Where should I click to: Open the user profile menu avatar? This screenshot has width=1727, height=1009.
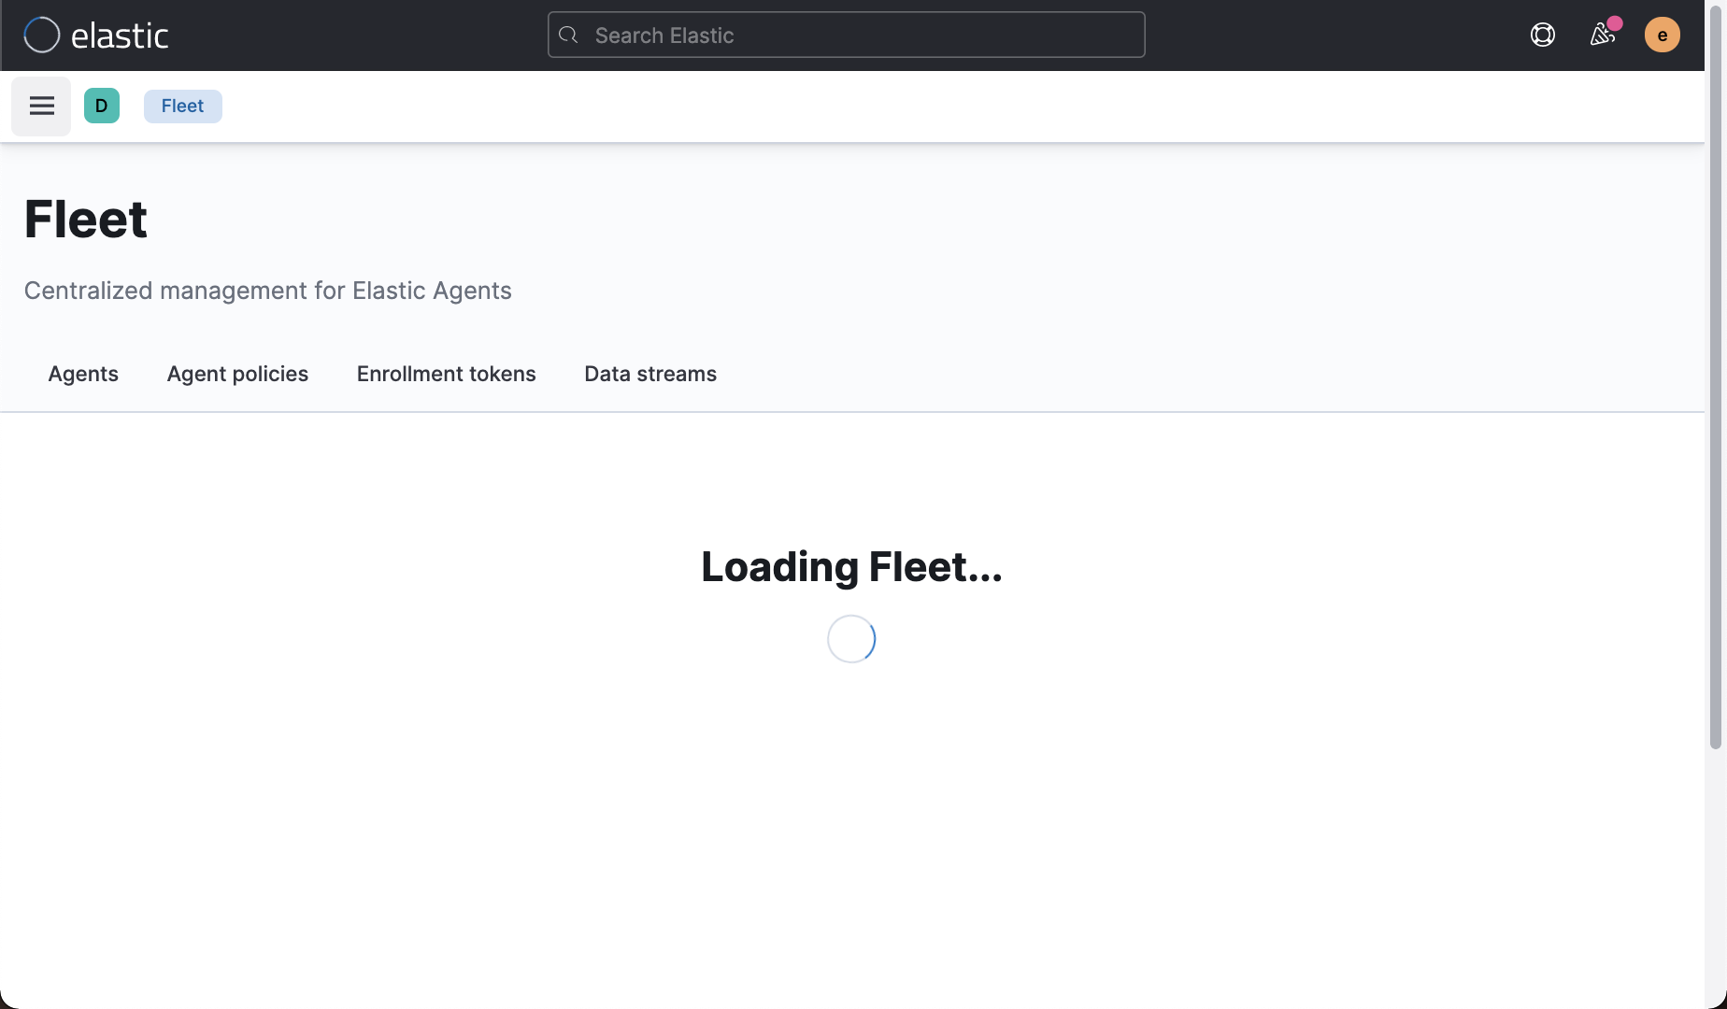click(1663, 35)
